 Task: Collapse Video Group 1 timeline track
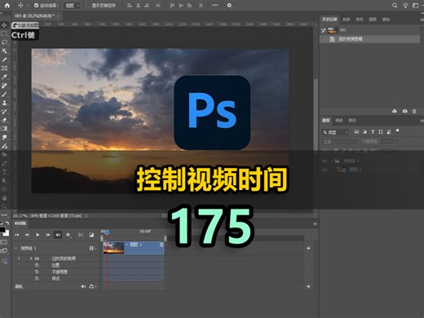click(15, 248)
